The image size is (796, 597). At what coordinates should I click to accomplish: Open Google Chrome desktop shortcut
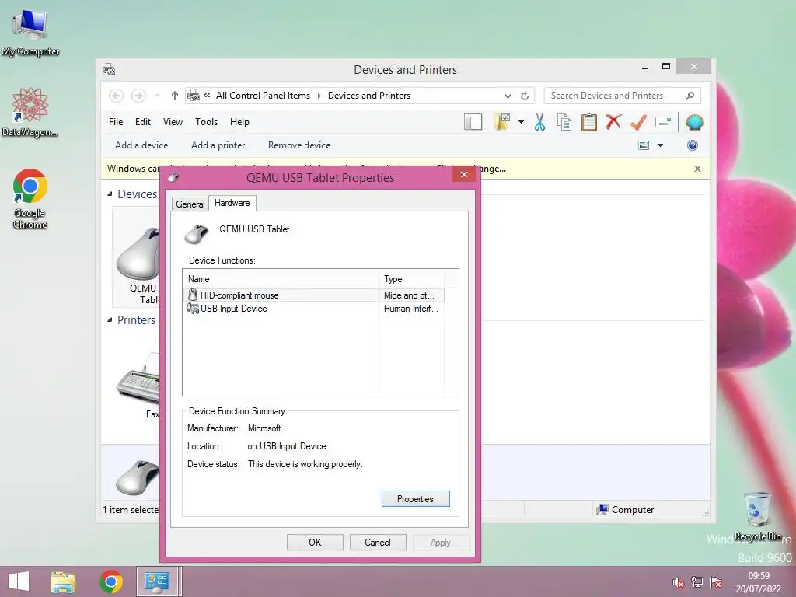[30, 199]
